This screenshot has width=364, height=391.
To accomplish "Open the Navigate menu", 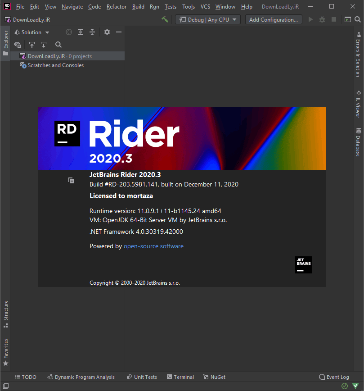I will 72,7.
